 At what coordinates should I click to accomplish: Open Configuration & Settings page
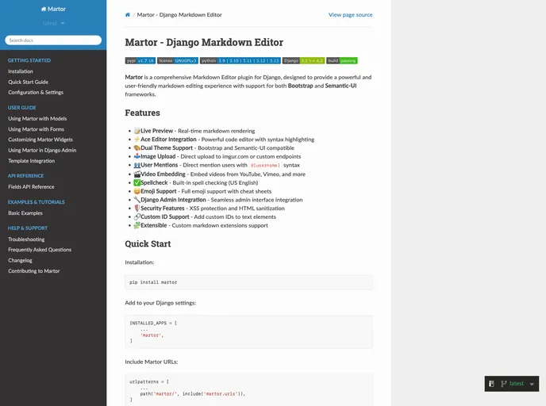[36, 93]
